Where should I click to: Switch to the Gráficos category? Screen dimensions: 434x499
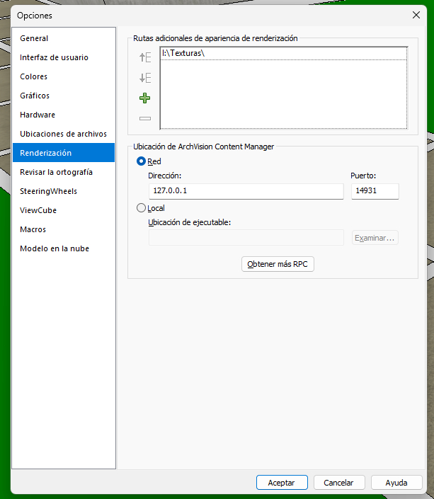[x=64, y=96]
